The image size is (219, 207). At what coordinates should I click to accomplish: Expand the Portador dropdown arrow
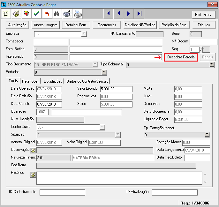point(104,72)
